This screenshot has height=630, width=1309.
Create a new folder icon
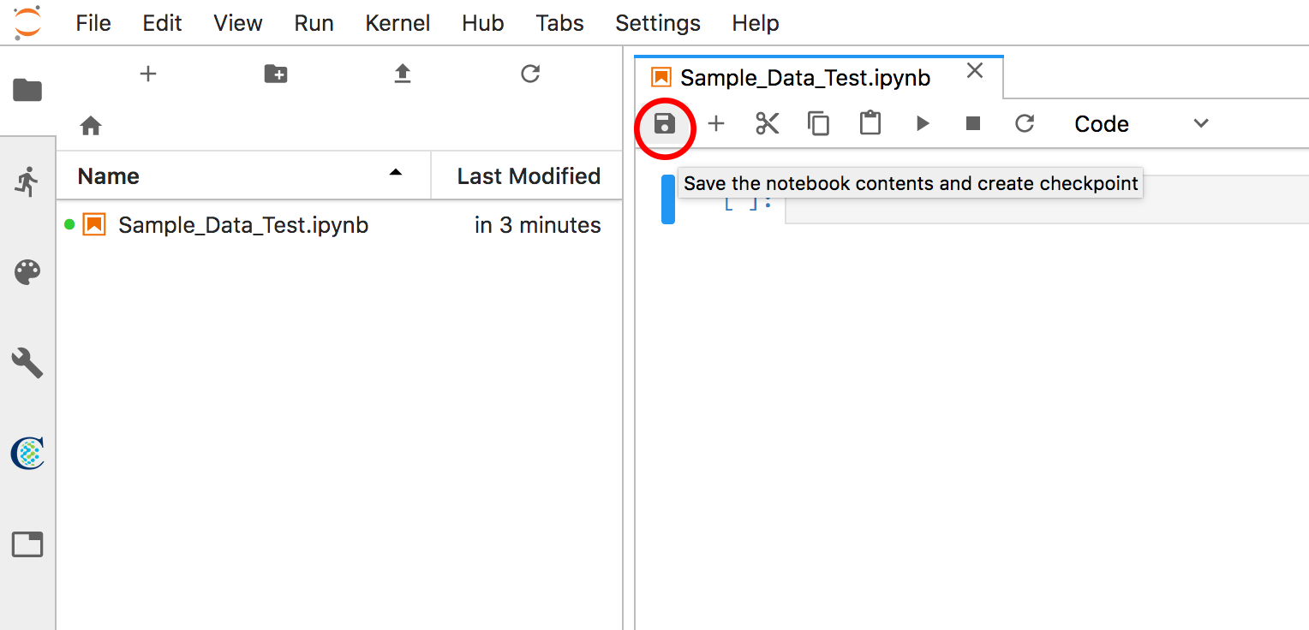click(x=276, y=74)
